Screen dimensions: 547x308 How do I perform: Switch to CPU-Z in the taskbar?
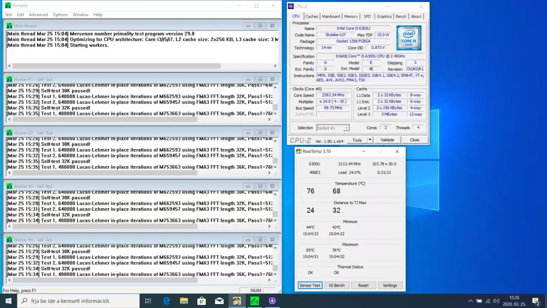point(272,301)
